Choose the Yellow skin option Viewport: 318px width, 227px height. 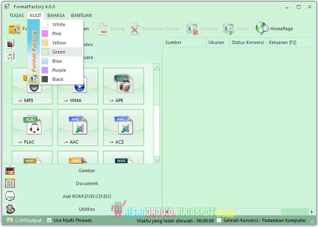tap(62, 43)
